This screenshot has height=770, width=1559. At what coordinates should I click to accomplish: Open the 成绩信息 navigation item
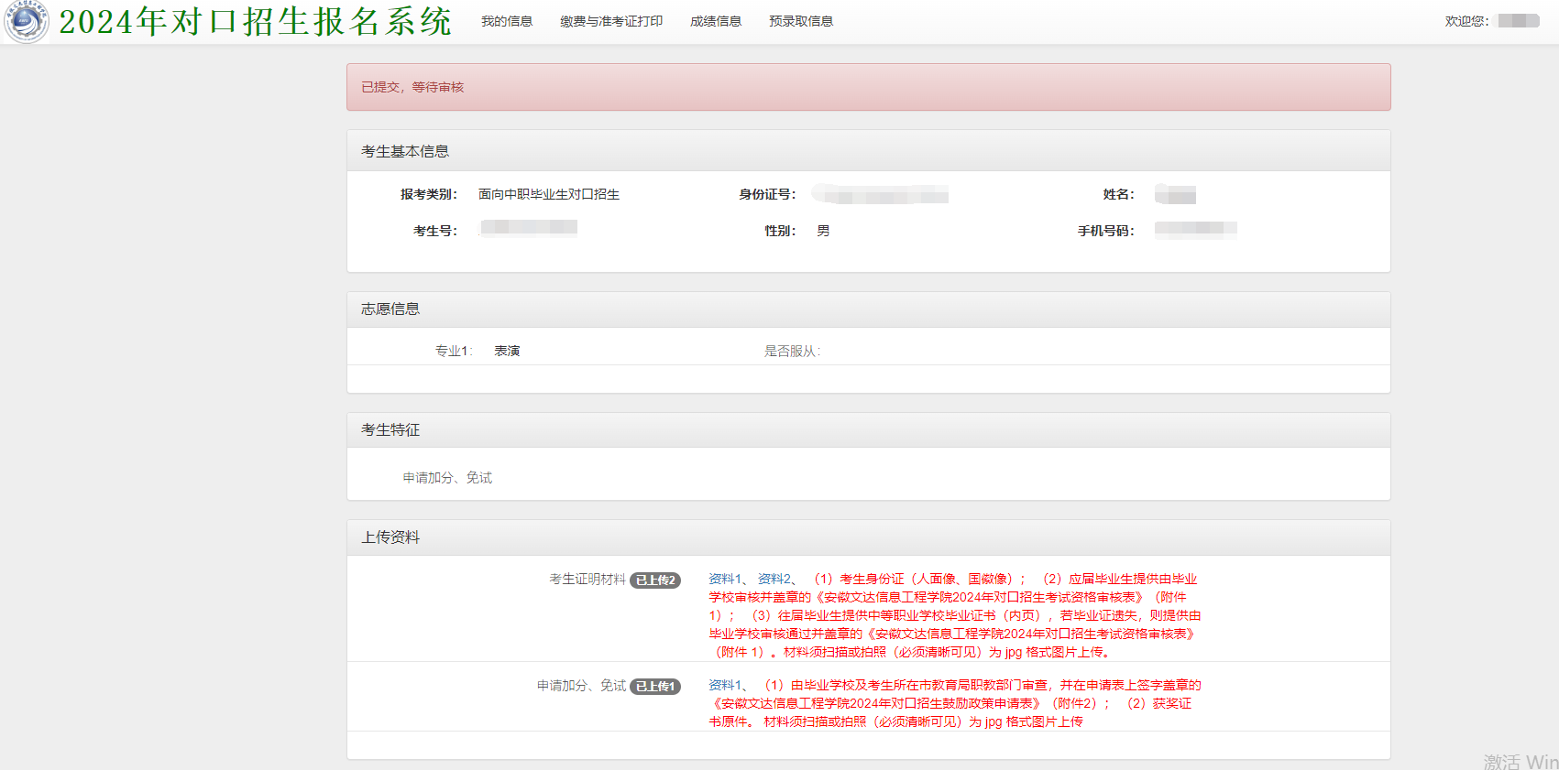[x=715, y=21]
